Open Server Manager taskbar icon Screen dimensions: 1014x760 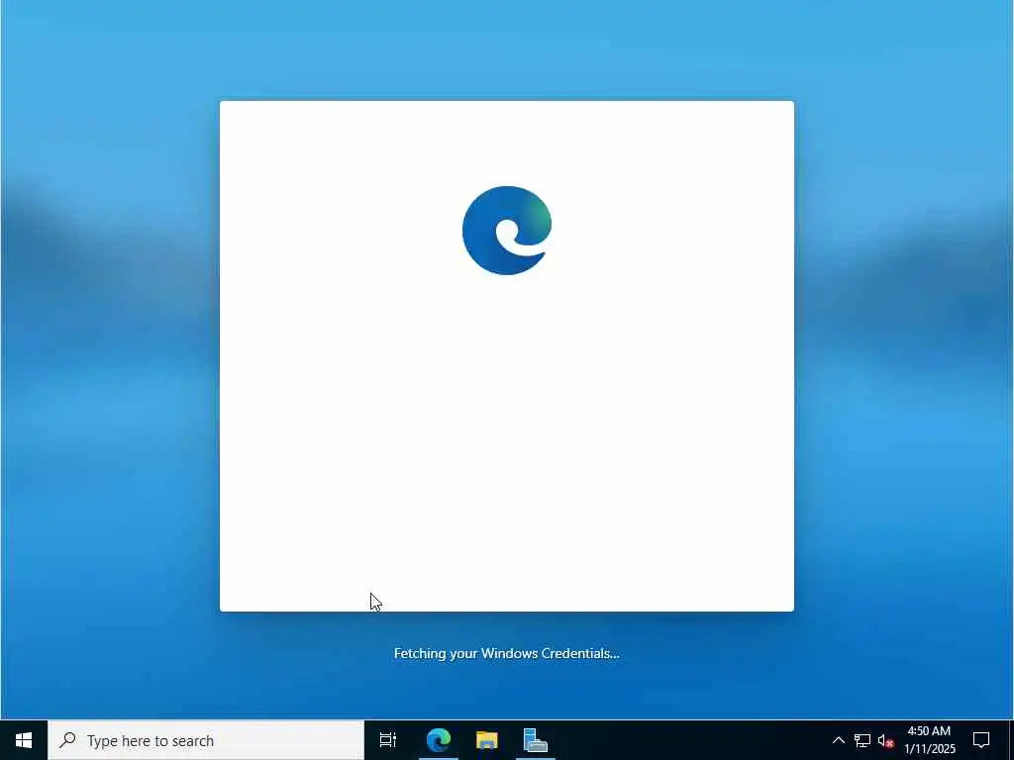536,740
